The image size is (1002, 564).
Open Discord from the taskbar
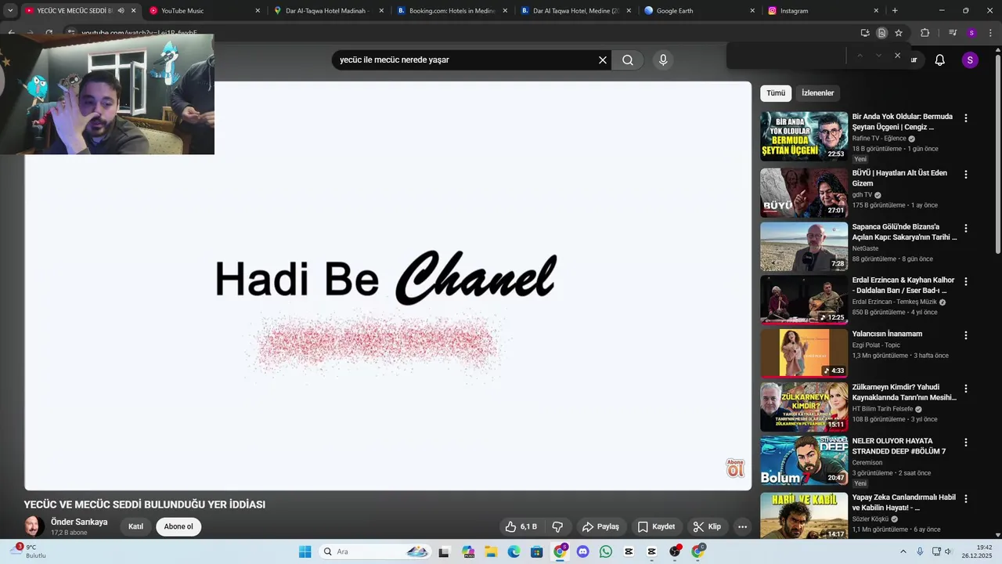point(582,551)
